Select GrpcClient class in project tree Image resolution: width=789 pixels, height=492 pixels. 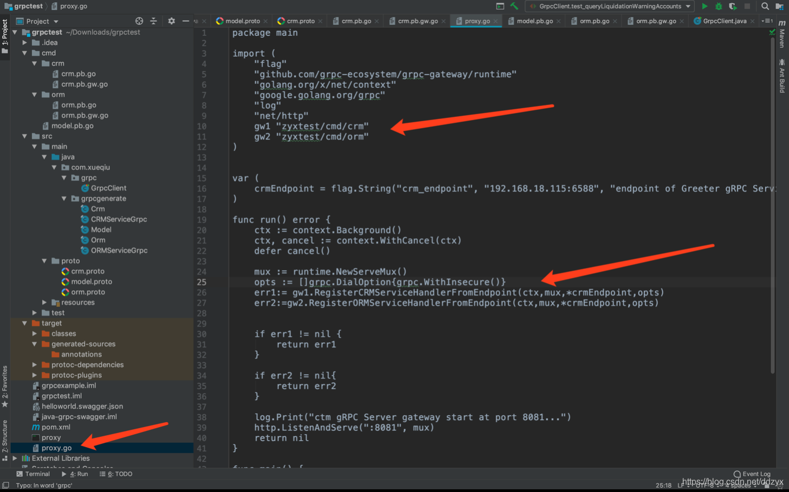(108, 188)
